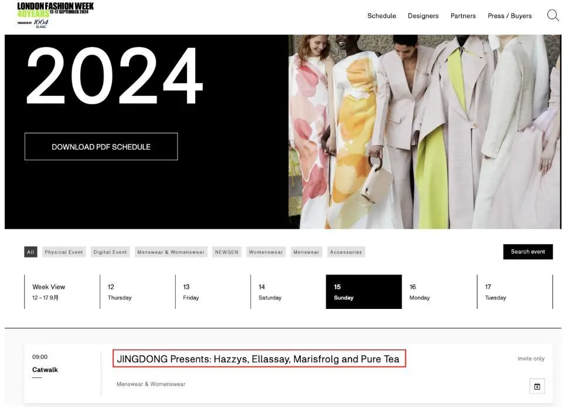Select the All filter tag
565x409 pixels.
30,252
